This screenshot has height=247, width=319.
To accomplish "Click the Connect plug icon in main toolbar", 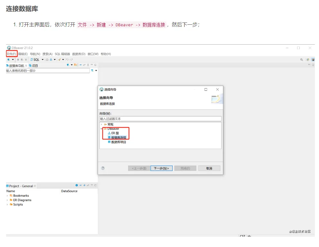I will click(18, 60).
